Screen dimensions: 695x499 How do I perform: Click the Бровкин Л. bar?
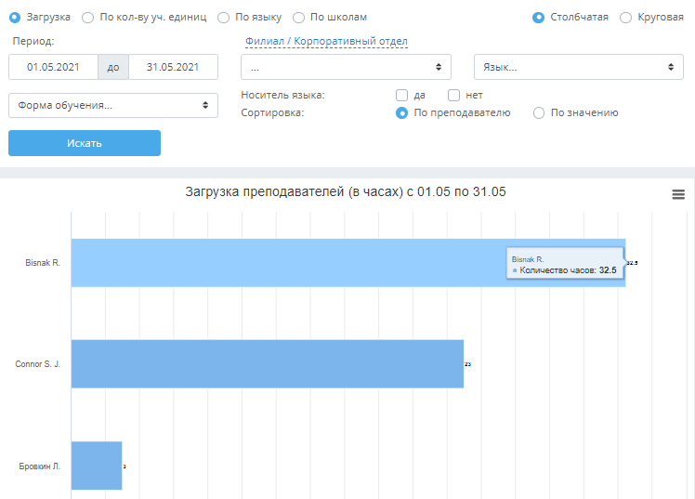coord(97,466)
